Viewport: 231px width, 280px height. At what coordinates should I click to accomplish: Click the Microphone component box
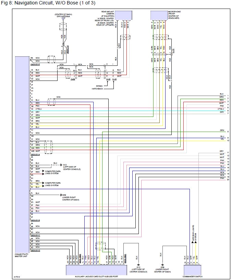point(159,15)
